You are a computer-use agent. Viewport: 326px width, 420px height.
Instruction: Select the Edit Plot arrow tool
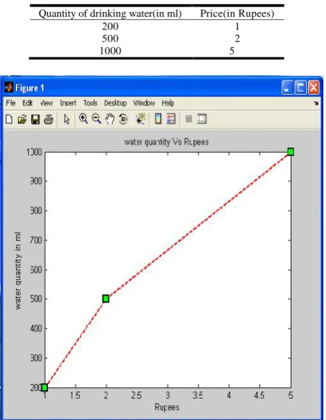tap(67, 120)
